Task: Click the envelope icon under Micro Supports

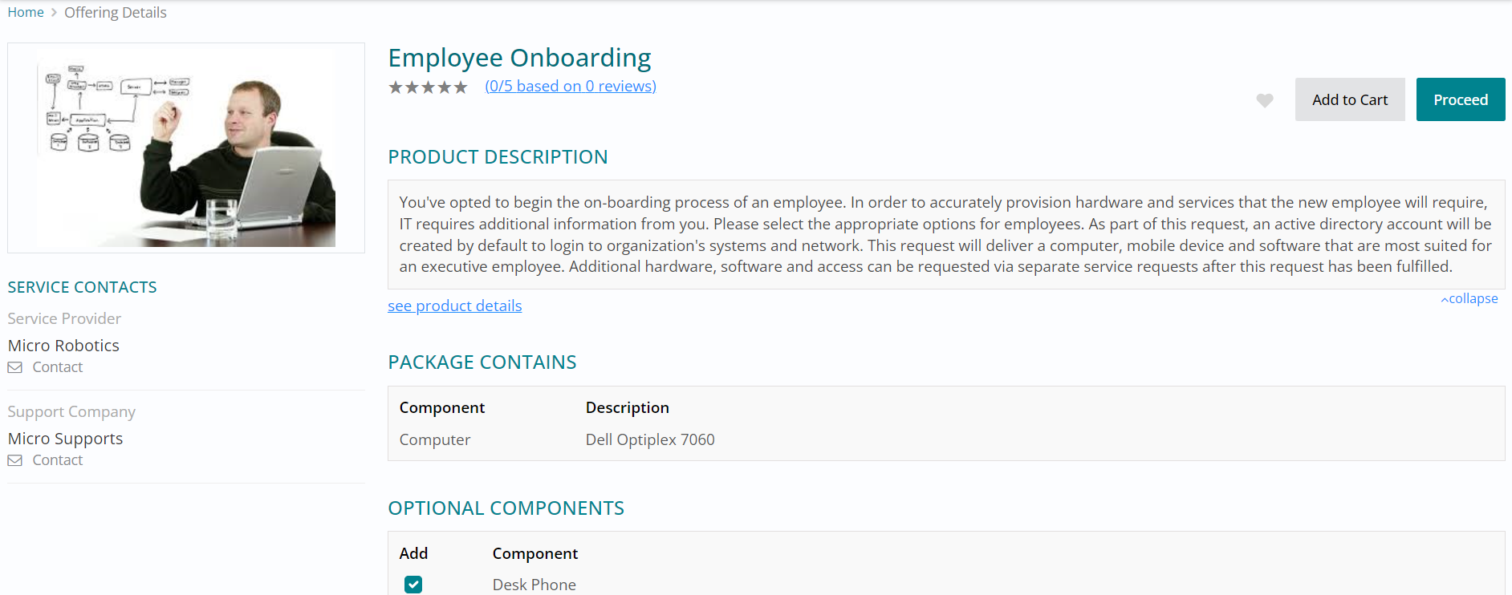Action: pyautogui.click(x=15, y=460)
